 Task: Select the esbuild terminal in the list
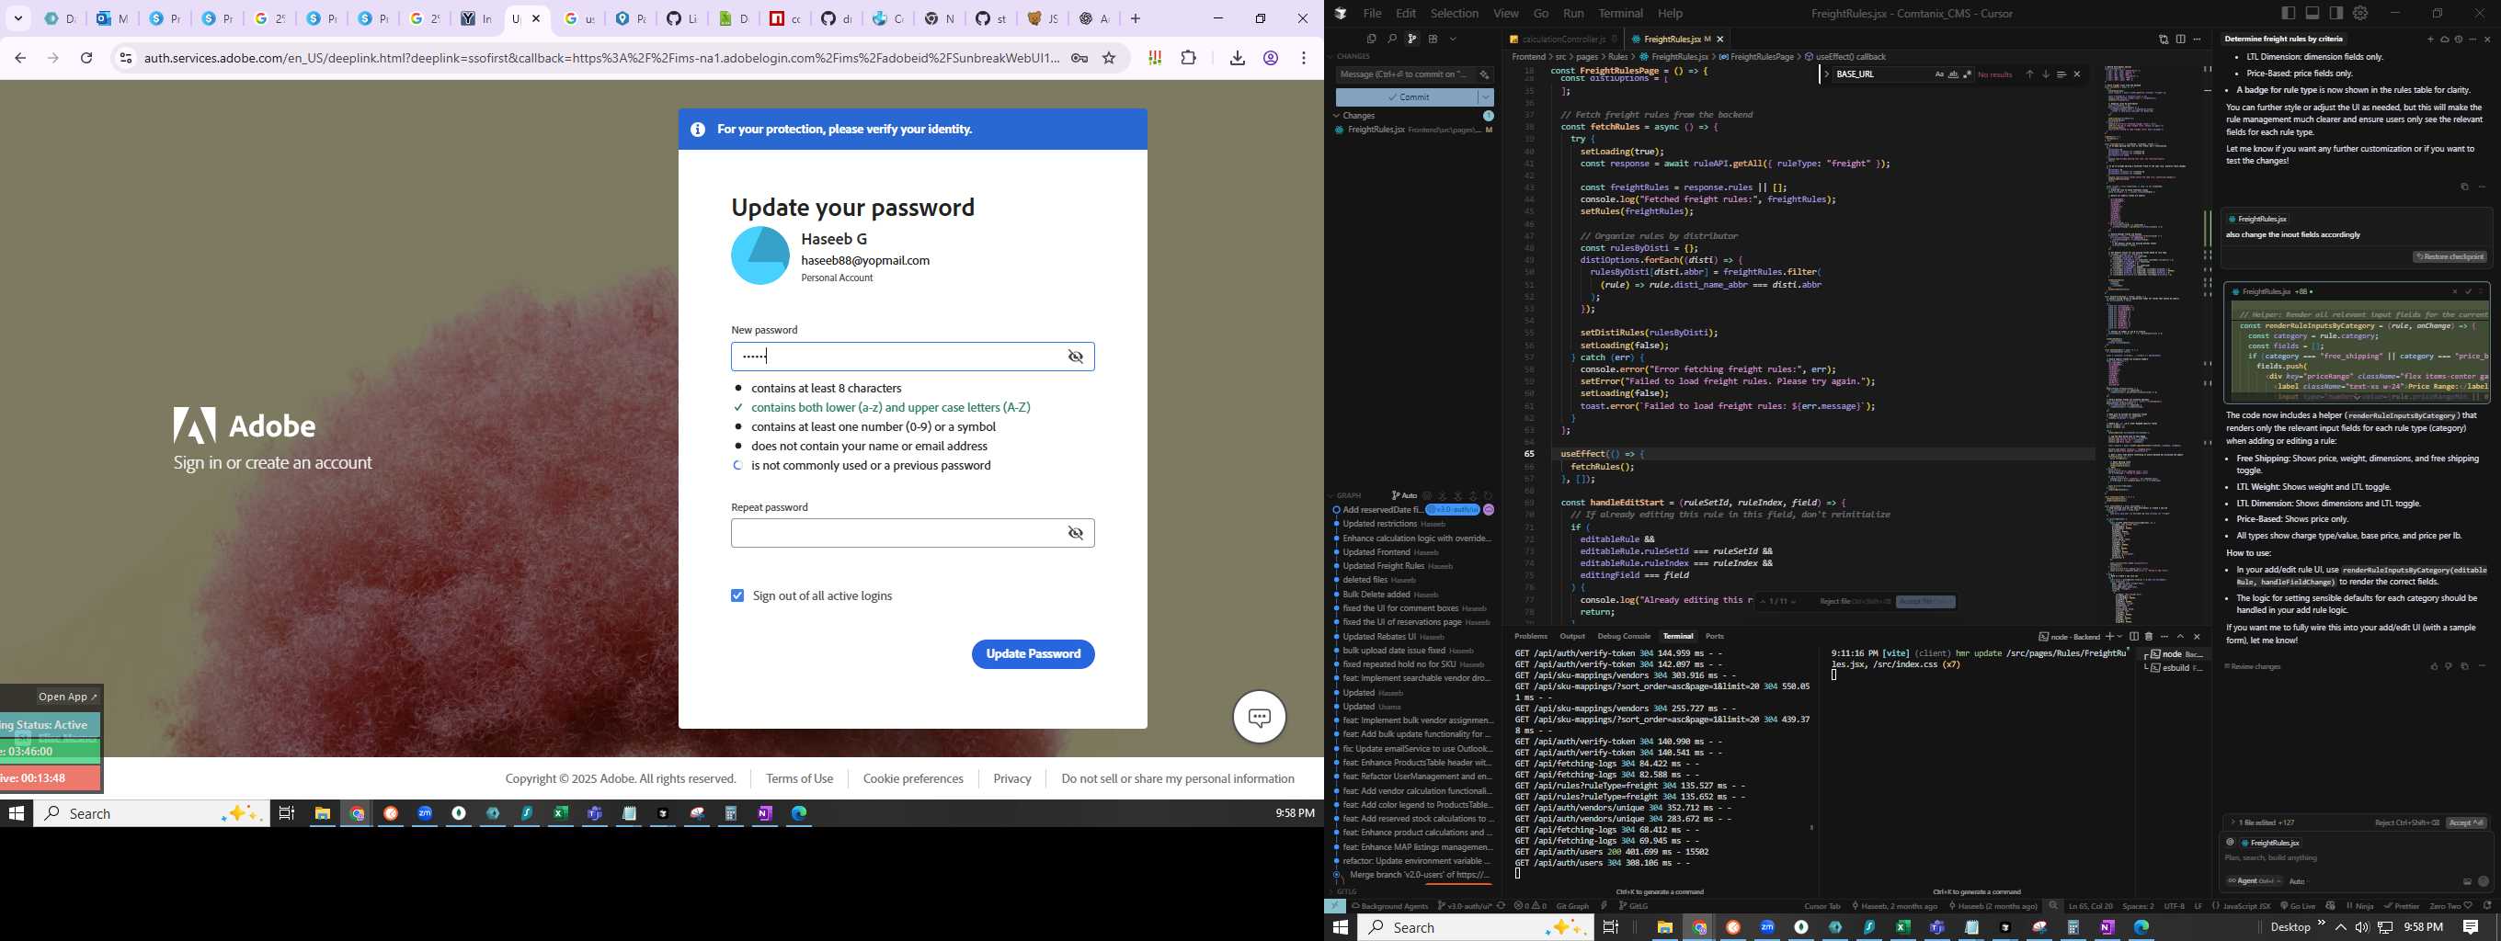2175,667
